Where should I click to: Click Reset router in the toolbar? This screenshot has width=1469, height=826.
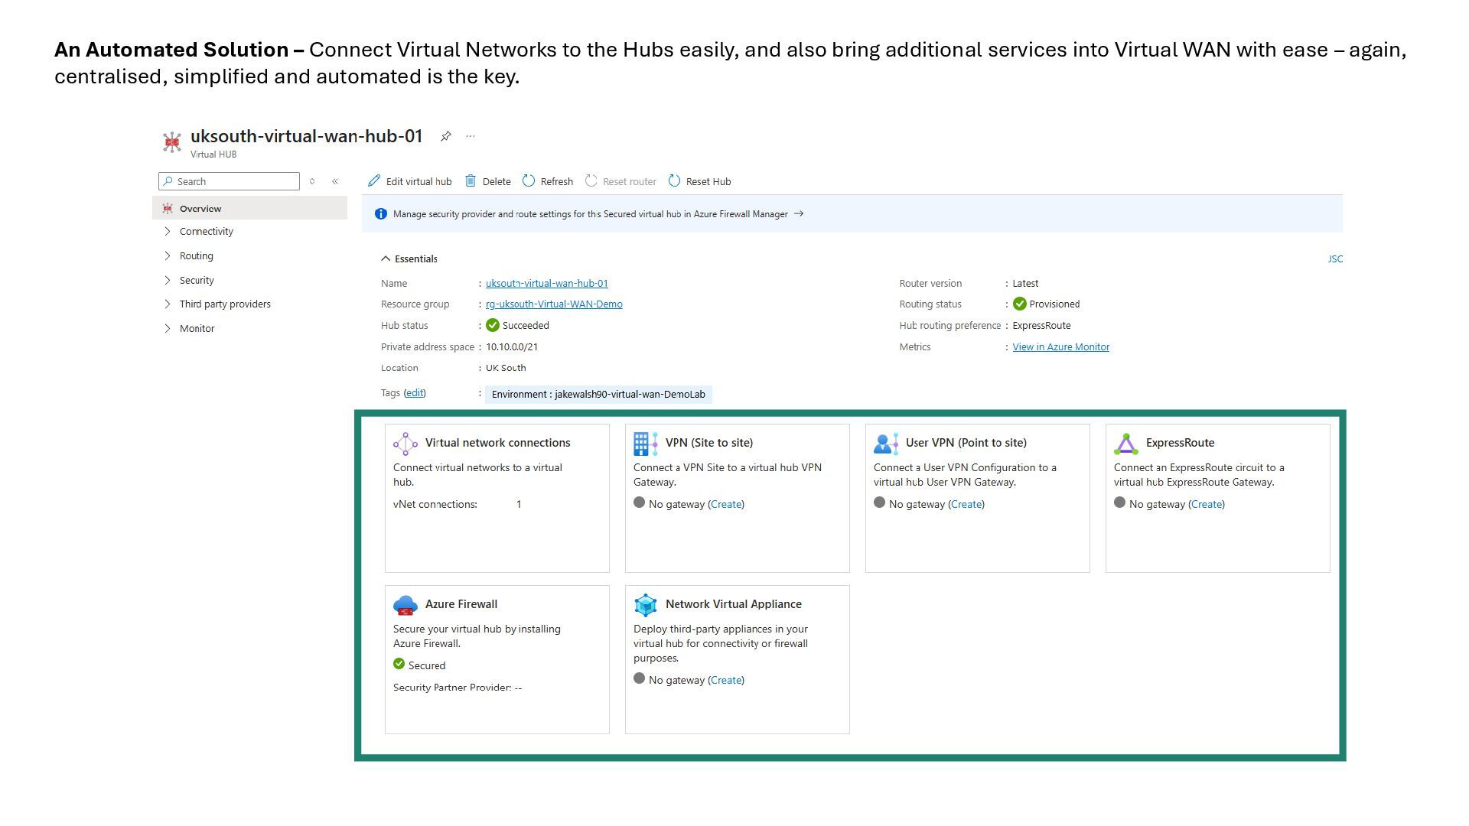click(621, 181)
